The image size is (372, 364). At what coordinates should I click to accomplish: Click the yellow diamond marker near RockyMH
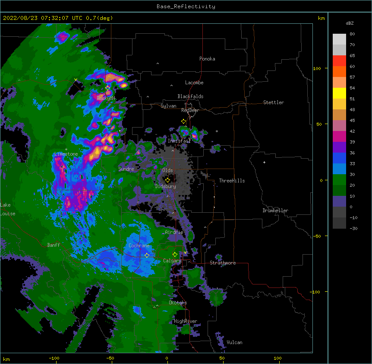coord(108,88)
